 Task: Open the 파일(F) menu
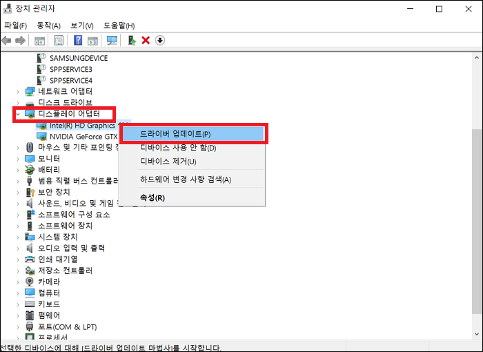point(15,26)
